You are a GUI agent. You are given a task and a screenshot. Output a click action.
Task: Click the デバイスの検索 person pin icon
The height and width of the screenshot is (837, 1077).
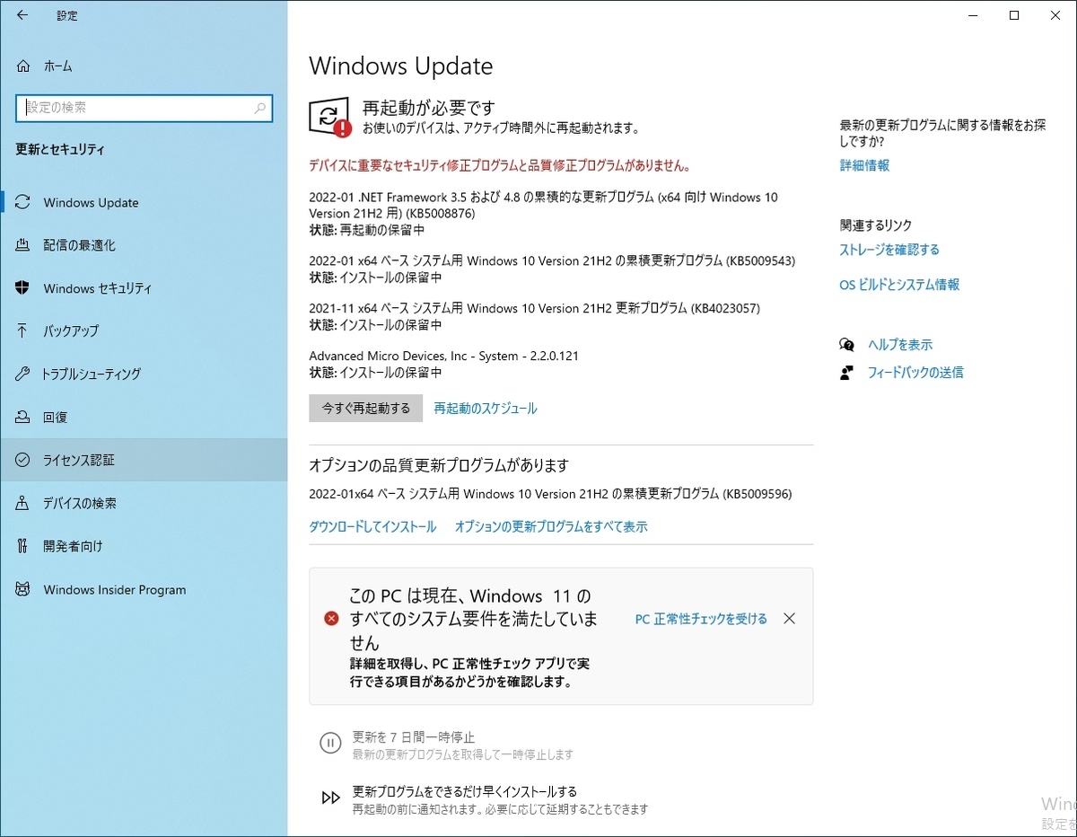(23, 503)
